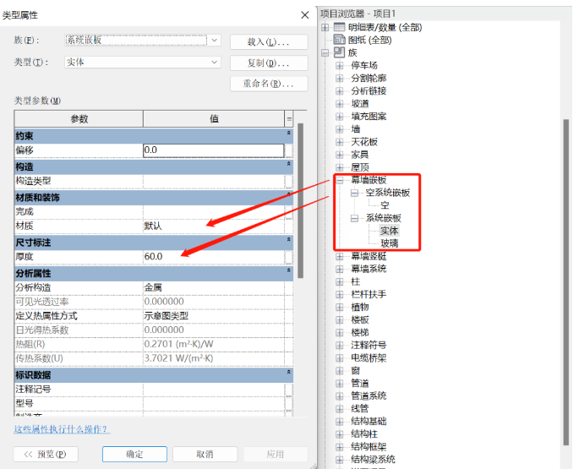Click the 材质 value cell 默认
Image resolution: width=579 pixels, height=469 pixels.
pos(214,226)
